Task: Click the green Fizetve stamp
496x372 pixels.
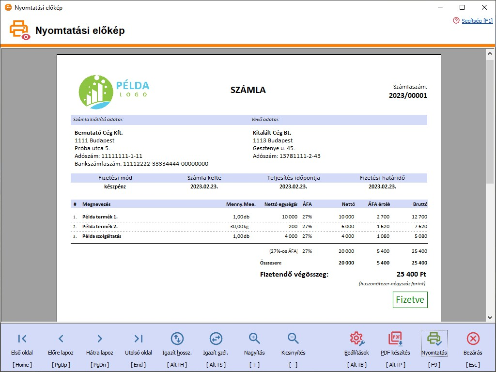Action: coord(410,300)
